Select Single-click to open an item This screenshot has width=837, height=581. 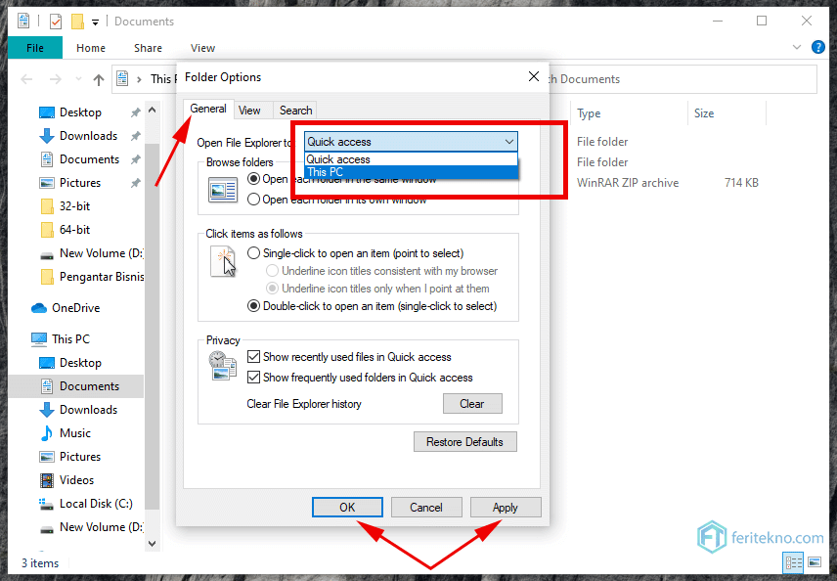(254, 253)
